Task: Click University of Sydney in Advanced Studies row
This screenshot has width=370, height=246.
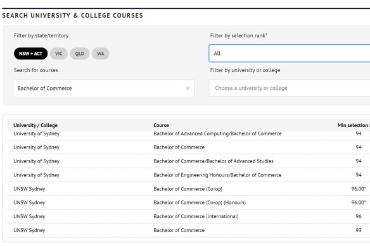Action: pyautogui.click(x=36, y=161)
